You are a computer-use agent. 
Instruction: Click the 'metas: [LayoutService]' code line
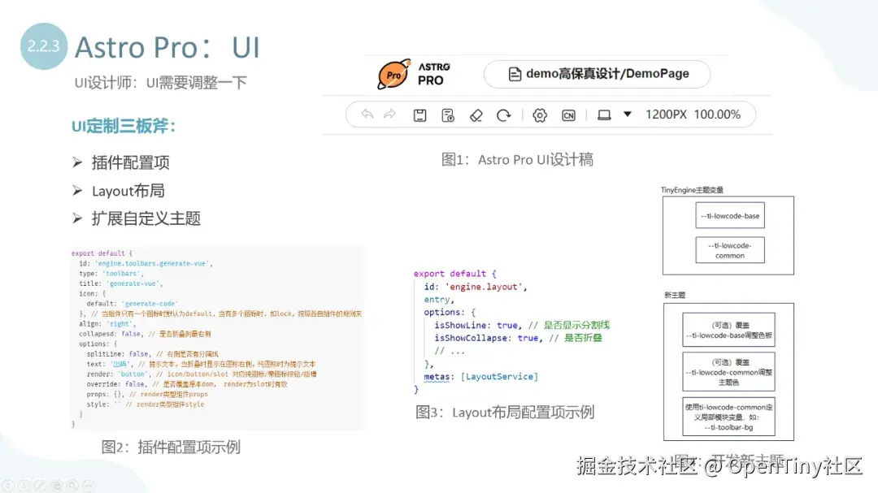tap(480, 377)
